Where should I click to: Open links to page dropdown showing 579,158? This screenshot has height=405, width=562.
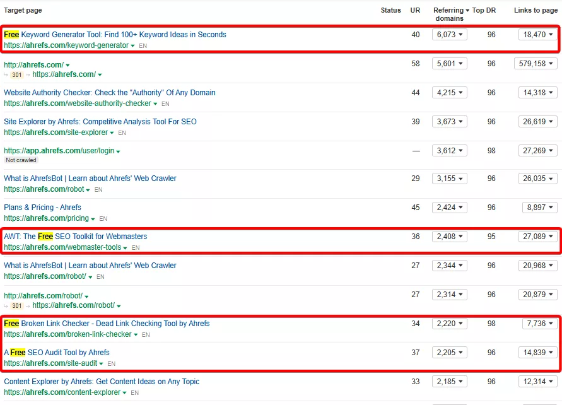point(536,64)
